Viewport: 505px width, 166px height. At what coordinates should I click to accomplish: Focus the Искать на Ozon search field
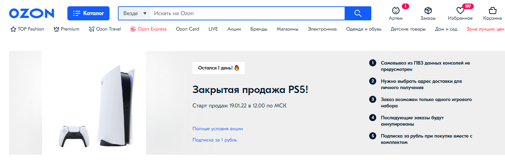247,13
